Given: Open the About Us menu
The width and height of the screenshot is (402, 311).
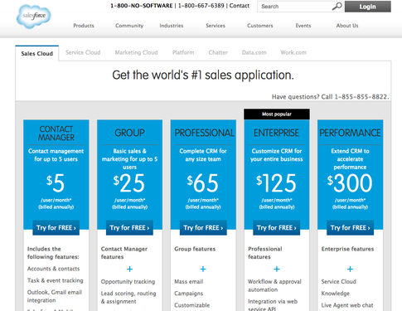Looking at the screenshot, I should [347, 26].
